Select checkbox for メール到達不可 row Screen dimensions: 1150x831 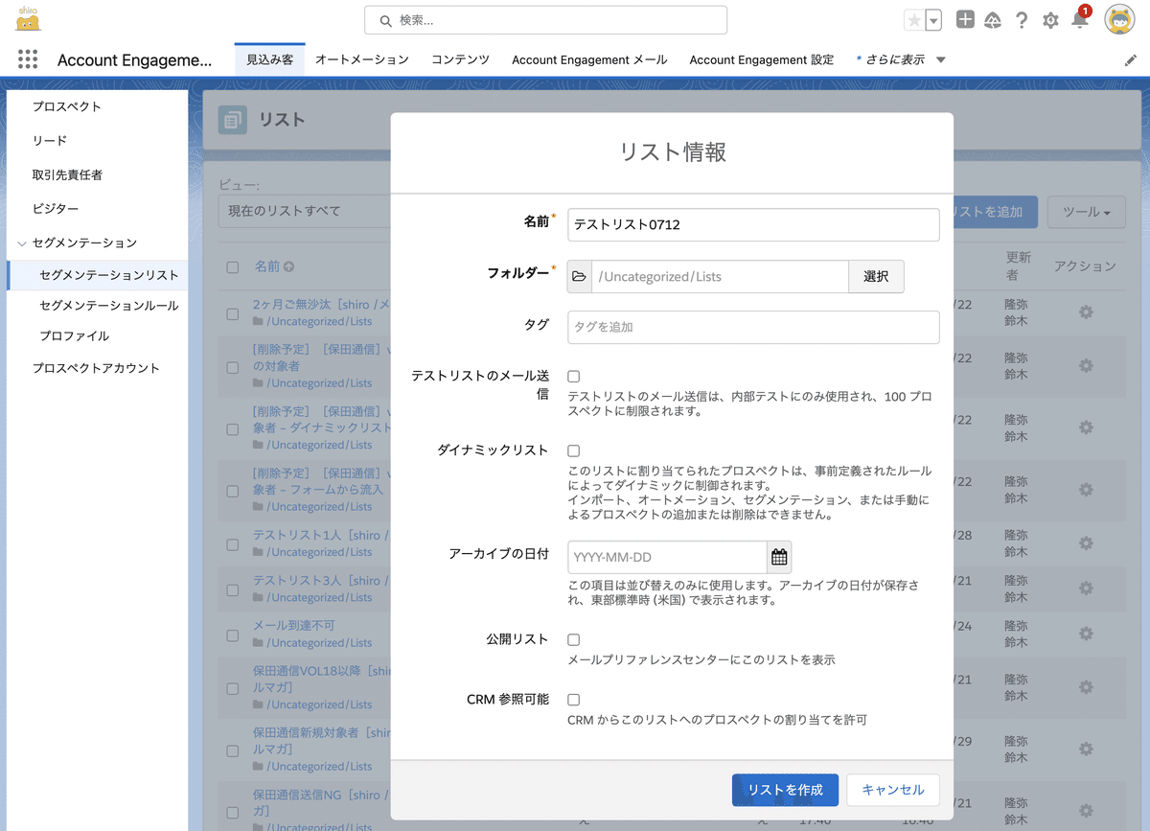[233, 635]
